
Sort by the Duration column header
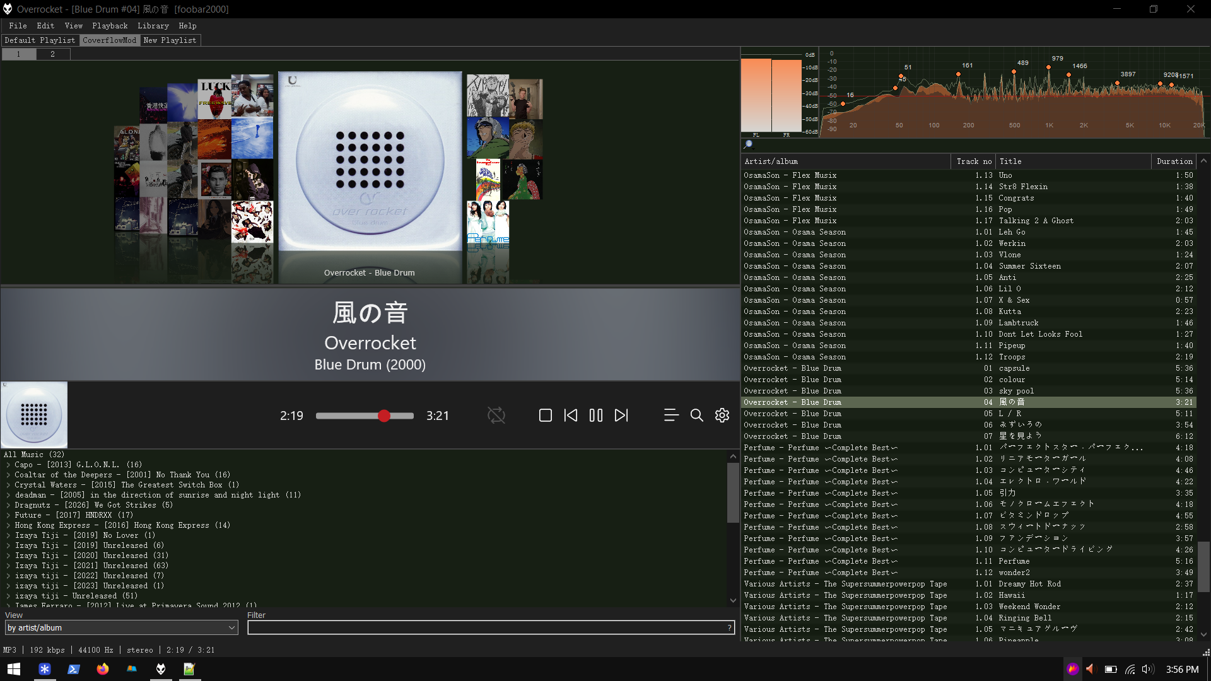[x=1174, y=161]
